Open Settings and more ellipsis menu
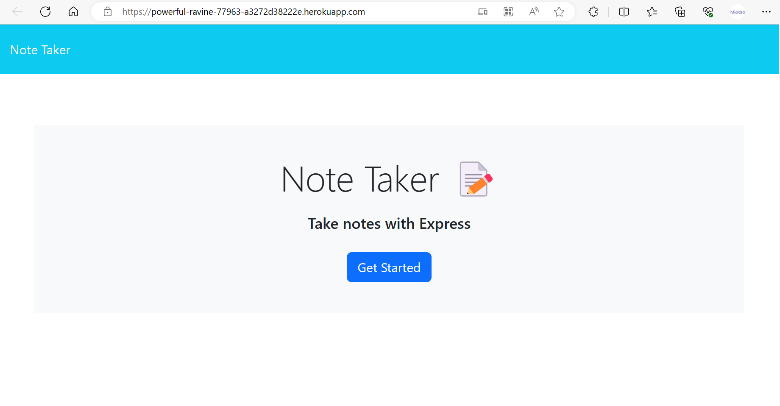Image resolution: width=780 pixels, height=406 pixels. point(766,12)
